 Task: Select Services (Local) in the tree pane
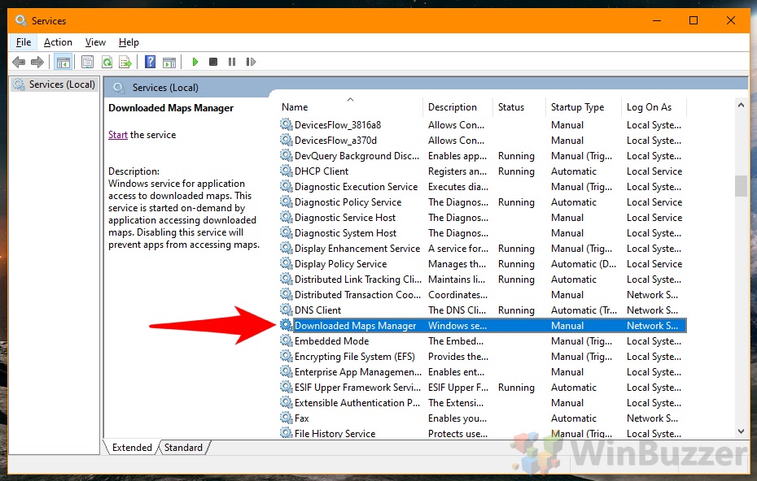click(x=54, y=84)
